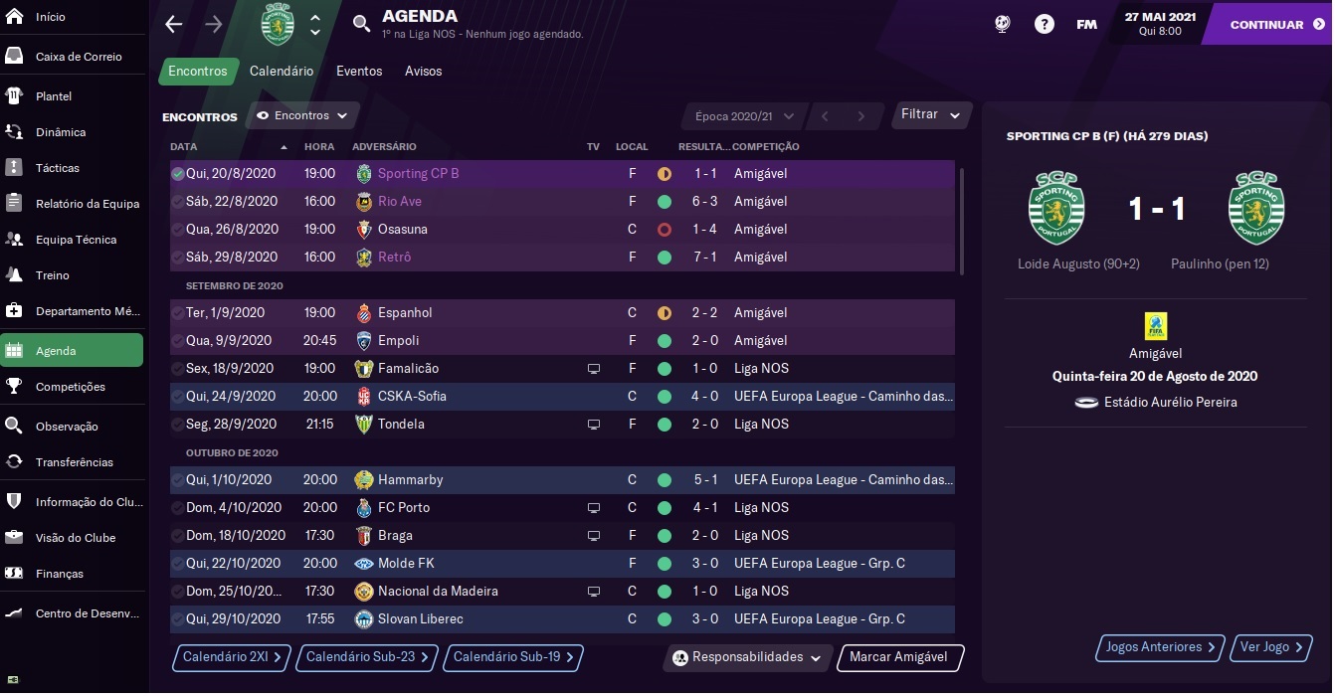Toggle the check mark on Rio Ave fixture
Screen dimensions: 1335x696
177,201
